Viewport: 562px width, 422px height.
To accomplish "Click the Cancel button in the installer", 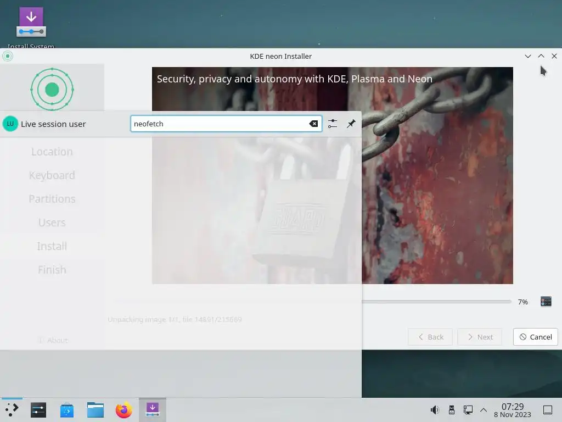I will pos(536,337).
